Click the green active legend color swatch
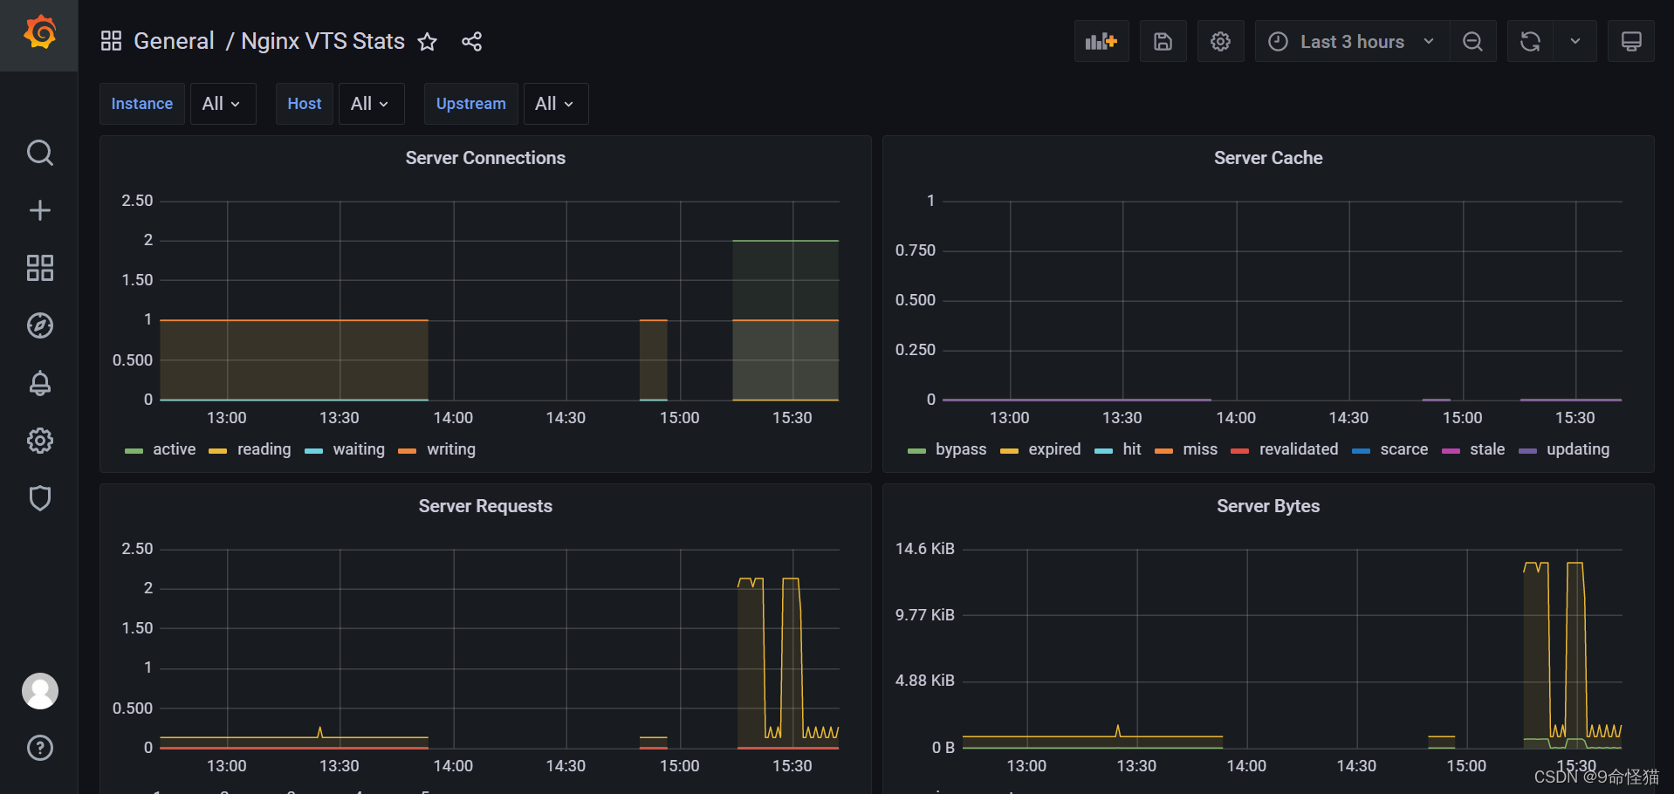The width and height of the screenshot is (1674, 794). point(134,451)
